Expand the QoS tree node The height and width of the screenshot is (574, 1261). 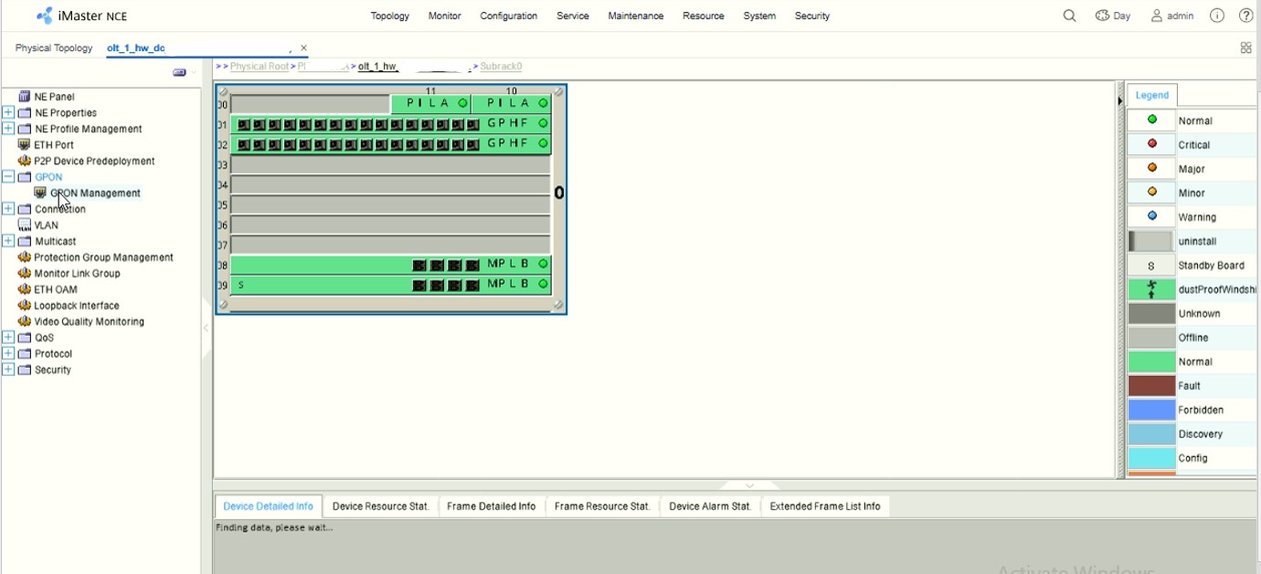tap(8, 338)
